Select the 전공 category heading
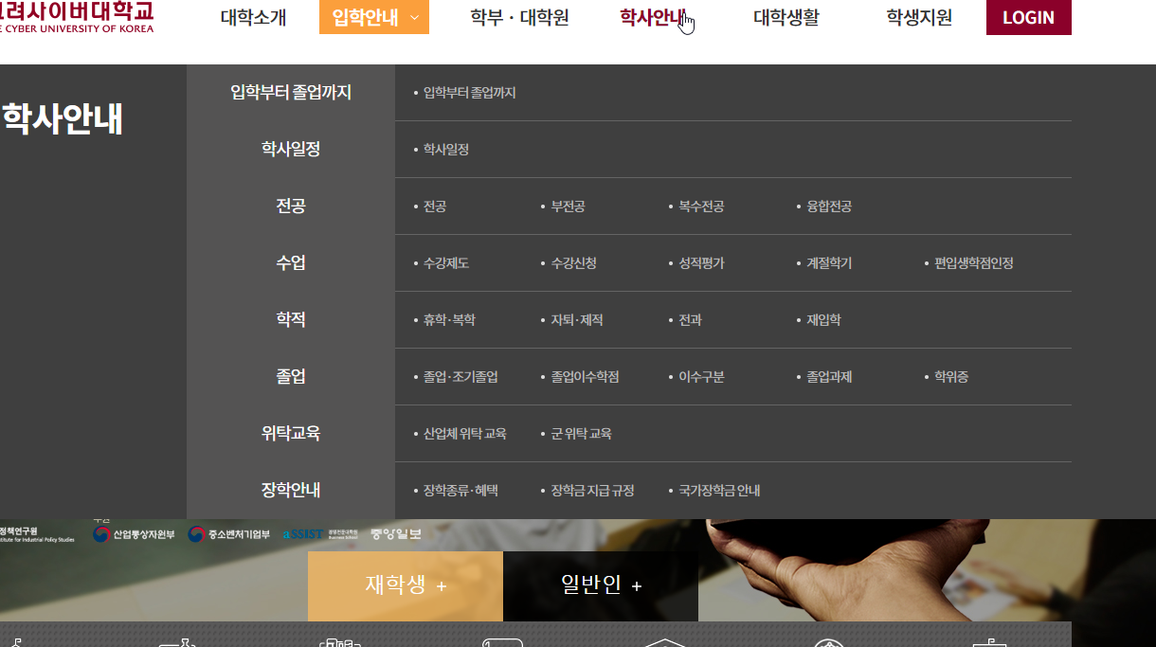This screenshot has width=1156, height=647. pos(291,206)
